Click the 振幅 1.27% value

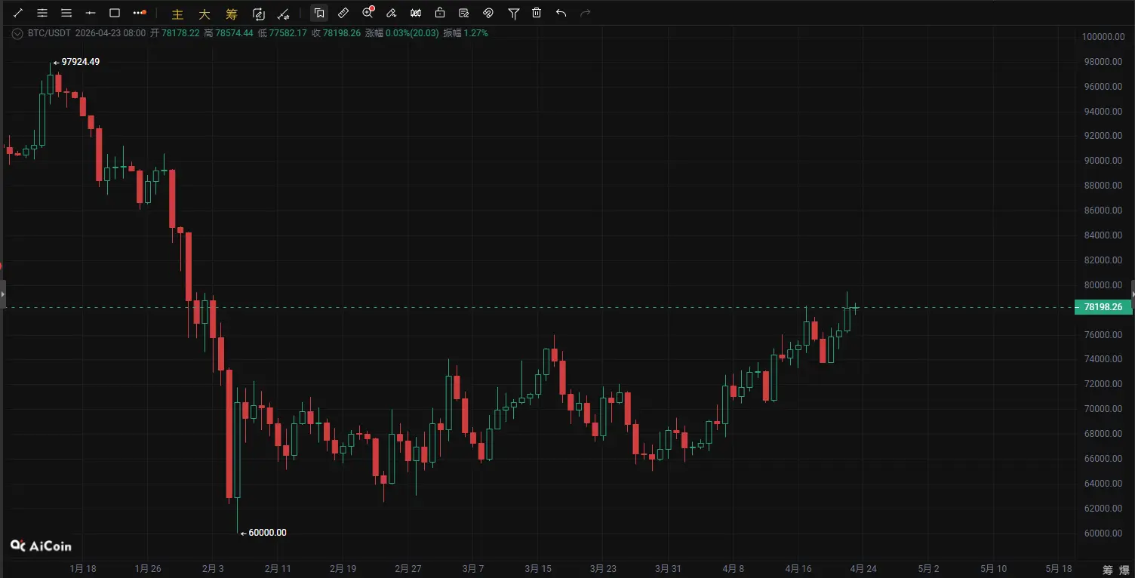click(x=475, y=33)
